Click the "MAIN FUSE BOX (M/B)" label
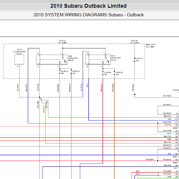Screen dimensions: 179x179 tap(151, 46)
